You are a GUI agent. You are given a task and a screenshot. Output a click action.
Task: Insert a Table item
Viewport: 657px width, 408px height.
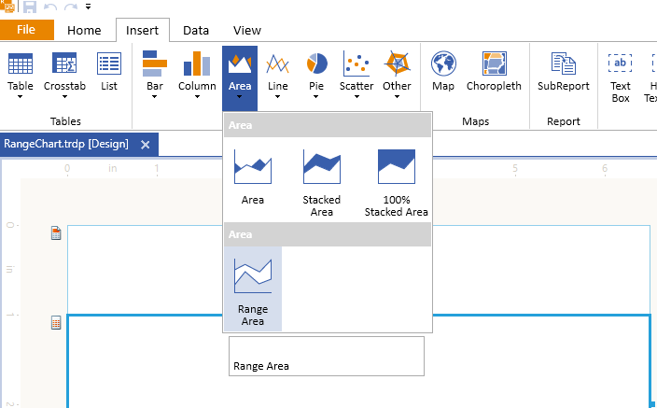pyautogui.click(x=21, y=71)
